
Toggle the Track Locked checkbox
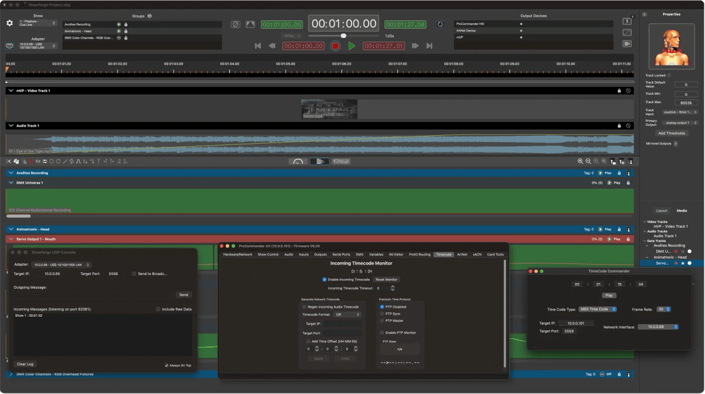click(669, 76)
